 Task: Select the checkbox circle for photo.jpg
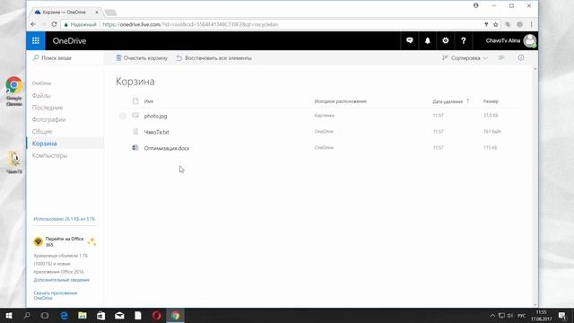[123, 116]
